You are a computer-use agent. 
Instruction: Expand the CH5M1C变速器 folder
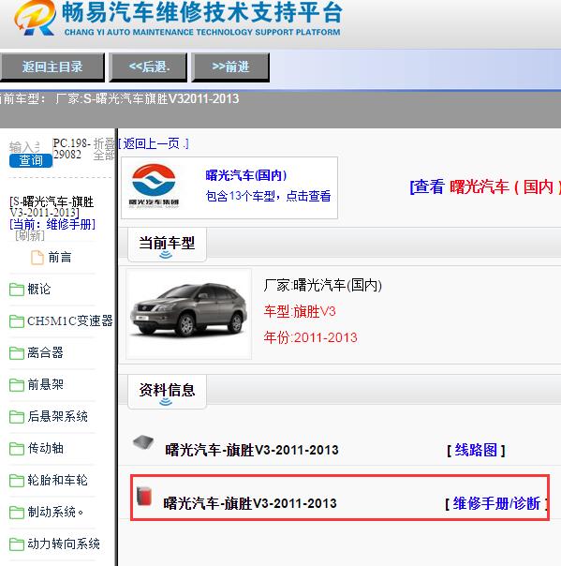pos(70,320)
